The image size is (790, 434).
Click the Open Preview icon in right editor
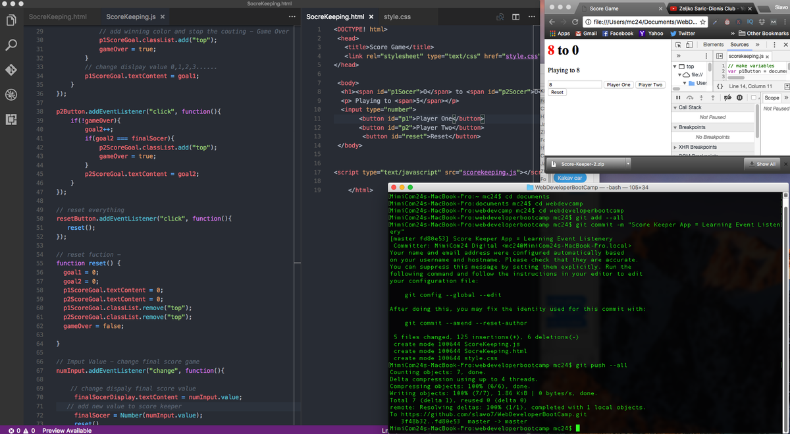tap(500, 16)
